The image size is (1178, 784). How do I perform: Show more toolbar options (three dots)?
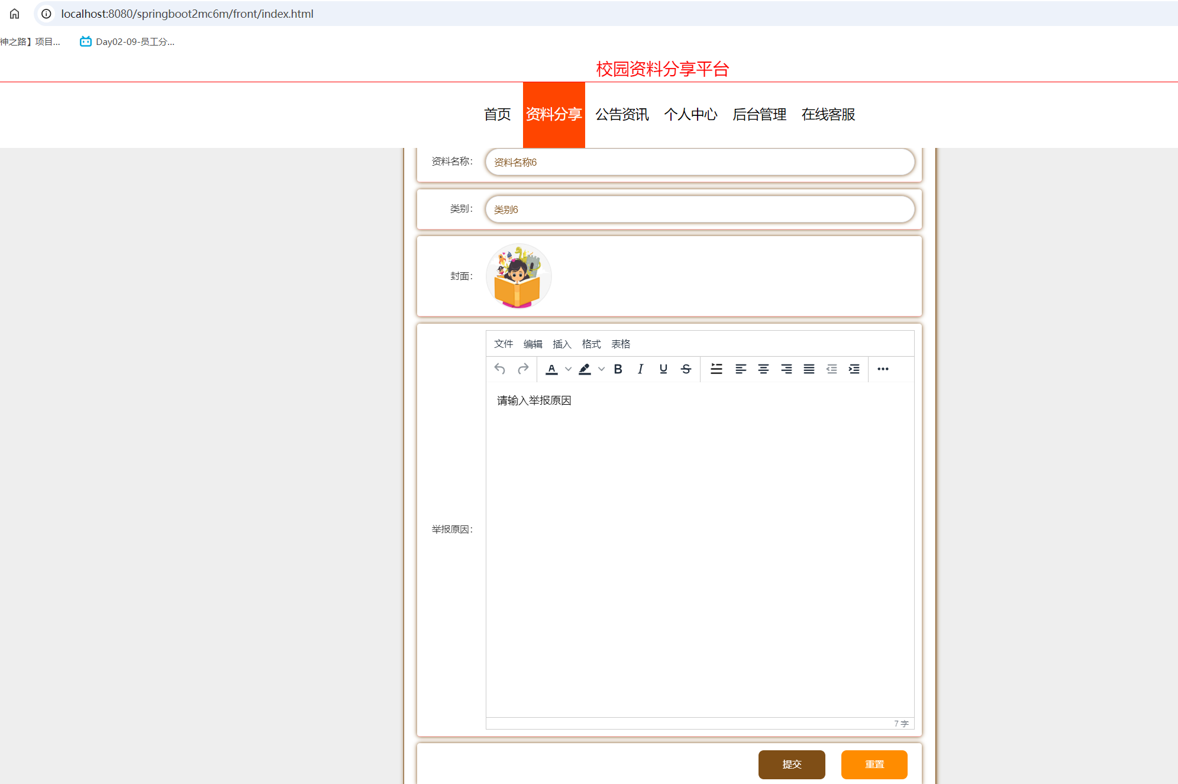(x=883, y=369)
